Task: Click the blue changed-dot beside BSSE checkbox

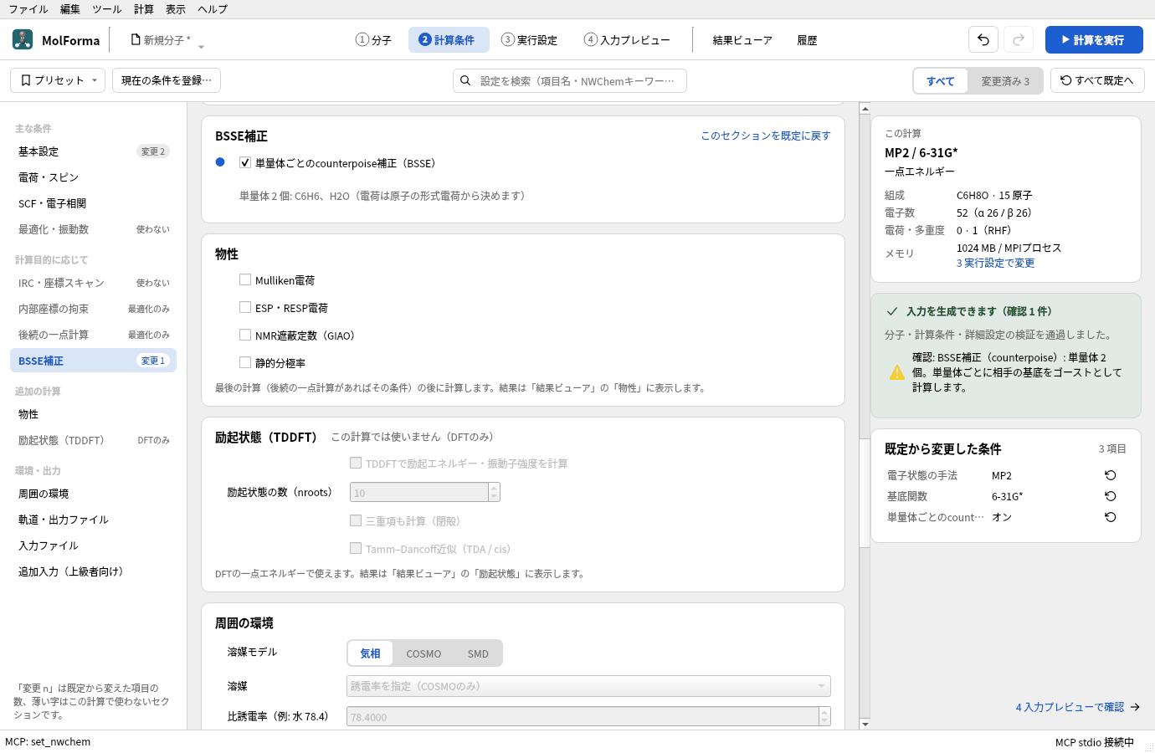Action: pos(220,162)
